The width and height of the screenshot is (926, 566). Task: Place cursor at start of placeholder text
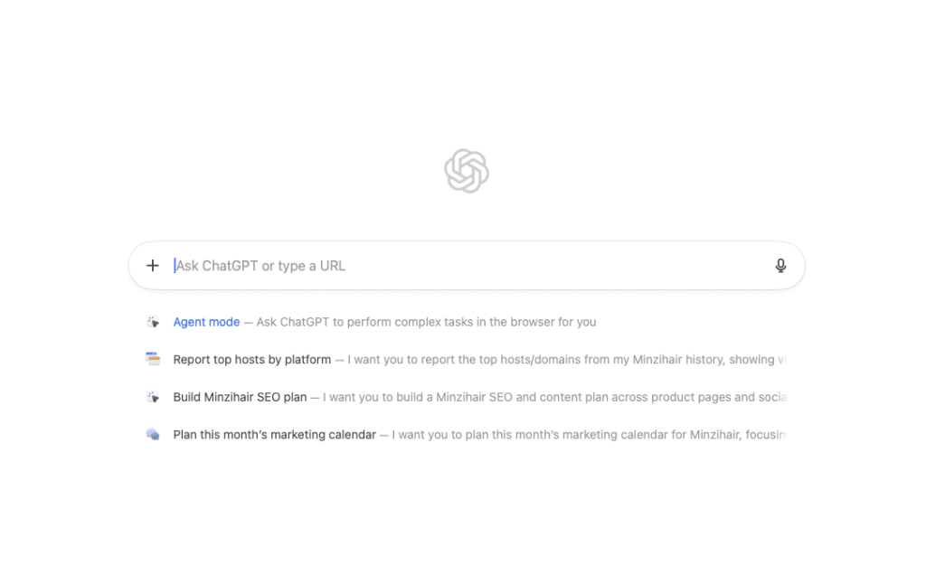coord(176,266)
